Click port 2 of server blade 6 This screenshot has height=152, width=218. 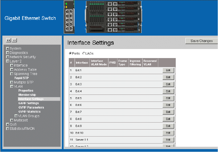pyautogui.click(x=115, y=30)
